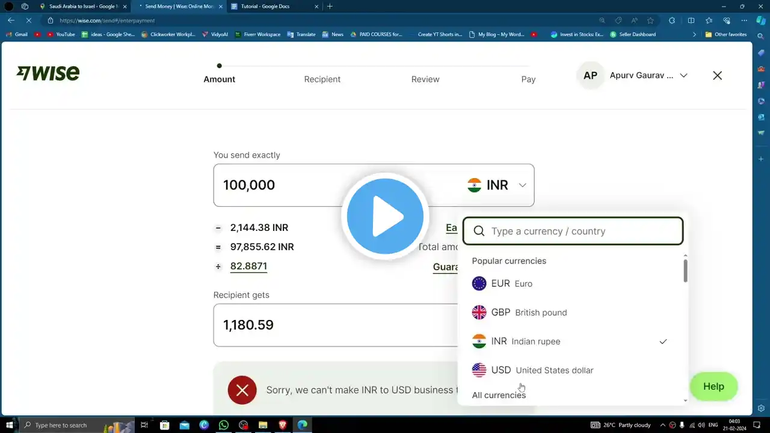Click the wise.com address bar
This screenshot has width=770, height=433.
325,20
